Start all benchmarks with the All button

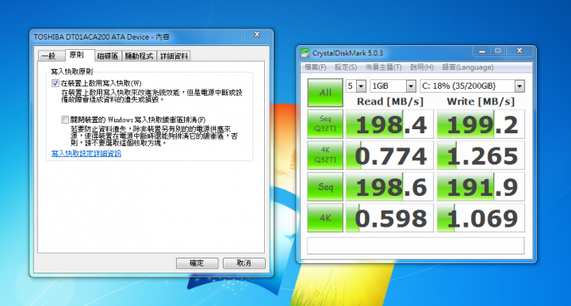[x=325, y=93]
